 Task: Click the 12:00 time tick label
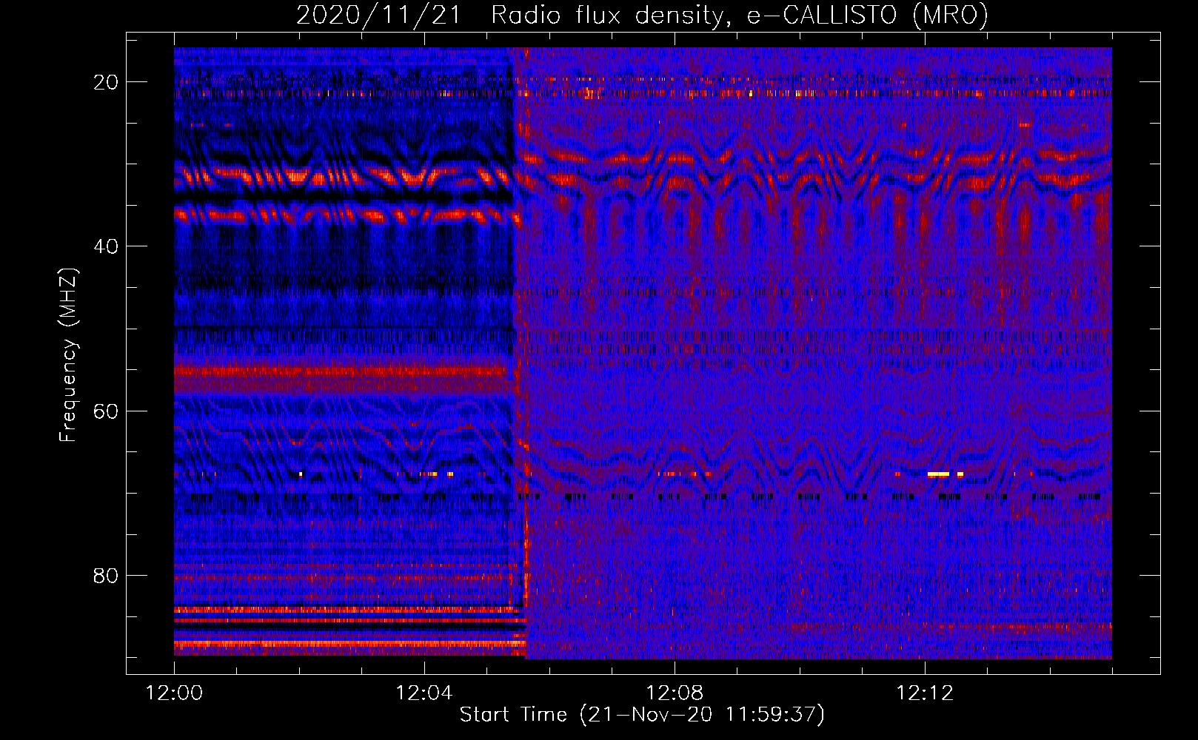[x=174, y=693]
